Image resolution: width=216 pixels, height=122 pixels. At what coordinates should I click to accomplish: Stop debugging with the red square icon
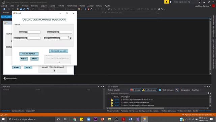pyautogui.click(x=88, y=9)
